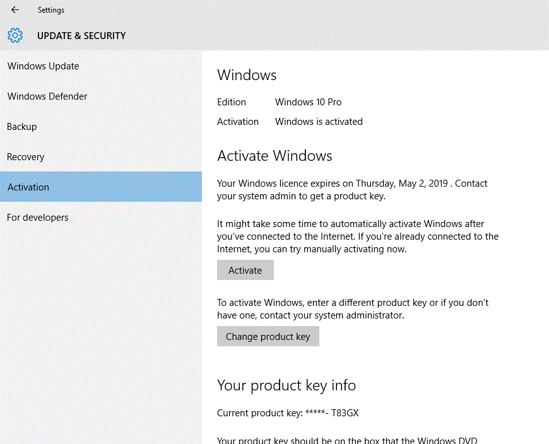Click the 'Windows is activated' status text
The image size is (549, 444).
319,122
